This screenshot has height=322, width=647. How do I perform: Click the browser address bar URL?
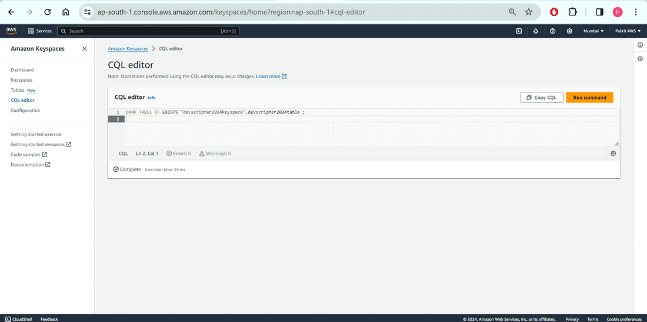pos(231,12)
